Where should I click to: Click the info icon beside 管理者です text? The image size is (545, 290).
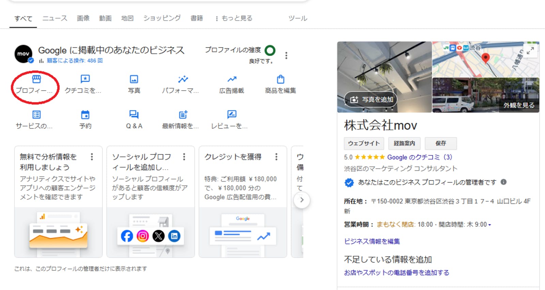coord(503,182)
